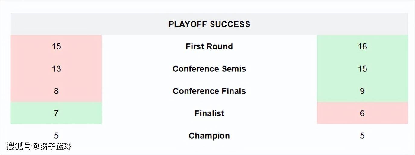Select the First Round row label
This screenshot has height=155, width=415.
click(209, 46)
